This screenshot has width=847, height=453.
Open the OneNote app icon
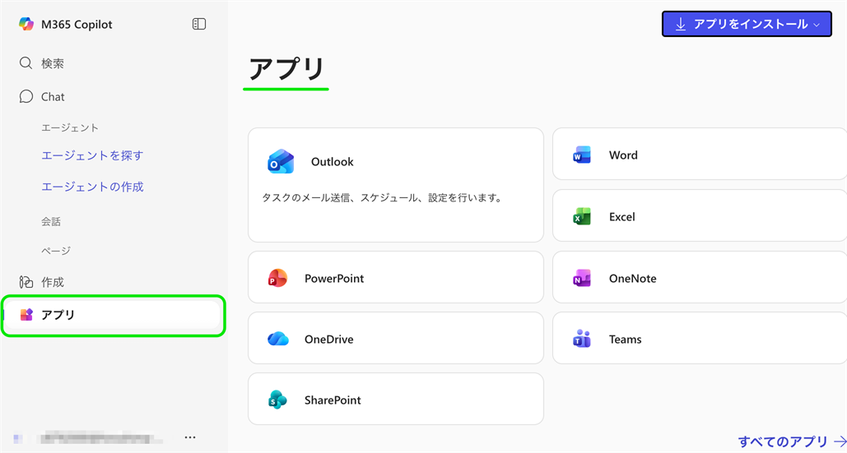point(582,279)
